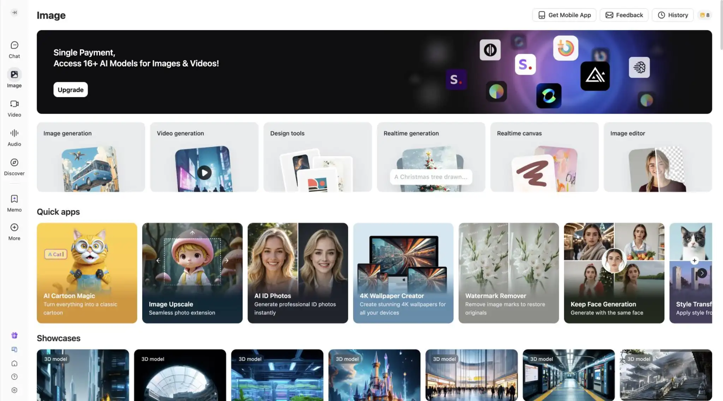
Task: Click the Upgrade button on the banner
Action: (71, 90)
